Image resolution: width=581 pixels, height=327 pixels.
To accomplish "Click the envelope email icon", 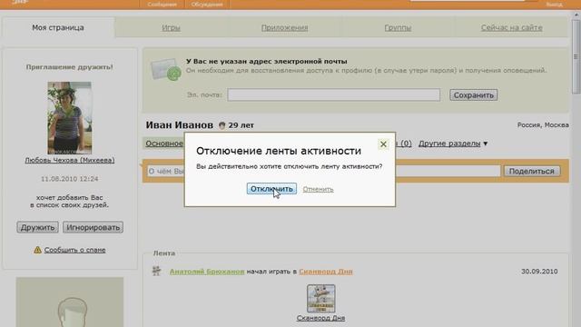I will [x=165, y=69].
